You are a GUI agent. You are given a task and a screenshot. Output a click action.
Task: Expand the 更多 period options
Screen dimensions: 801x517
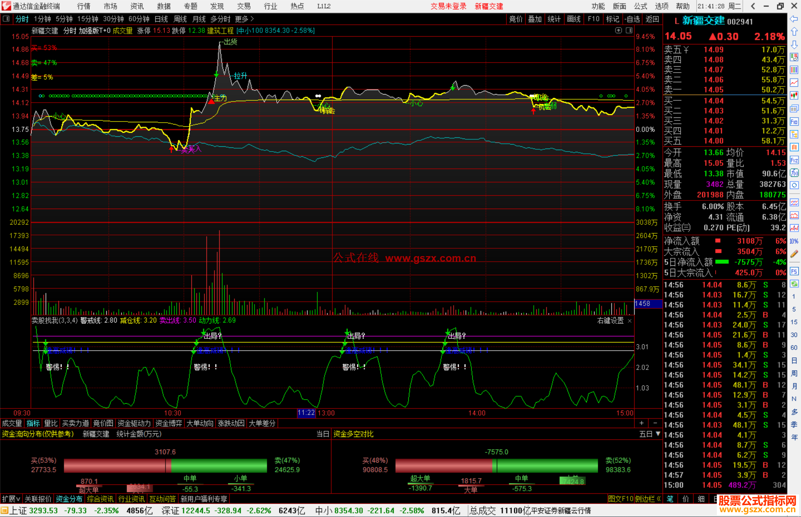(x=244, y=19)
